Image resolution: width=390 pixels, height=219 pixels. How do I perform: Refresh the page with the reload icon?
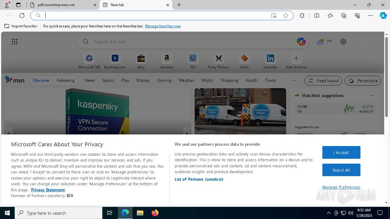(22, 16)
